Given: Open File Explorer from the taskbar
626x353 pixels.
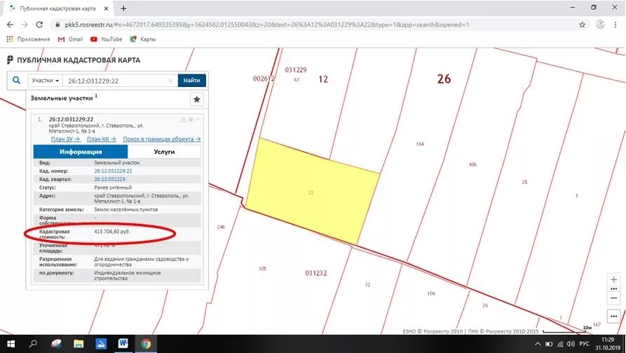Looking at the screenshot, I should click(79, 344).
